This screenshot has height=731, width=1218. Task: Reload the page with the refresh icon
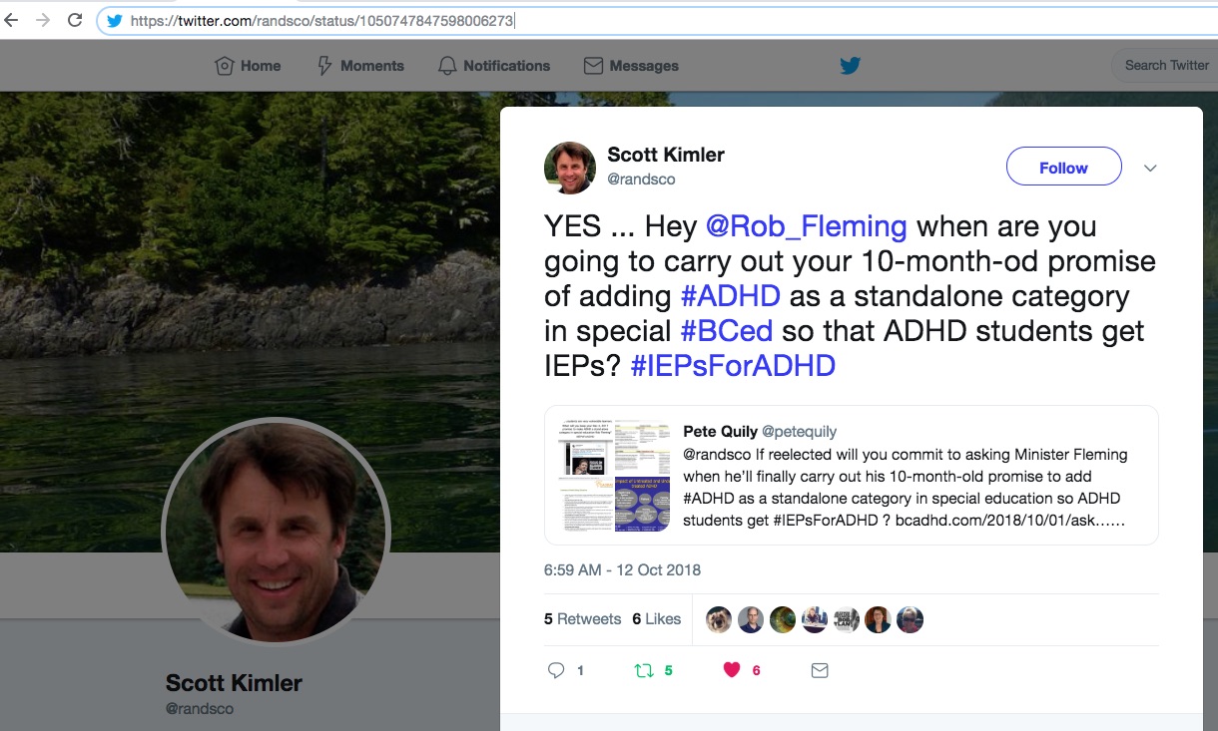tap(75, 20)
